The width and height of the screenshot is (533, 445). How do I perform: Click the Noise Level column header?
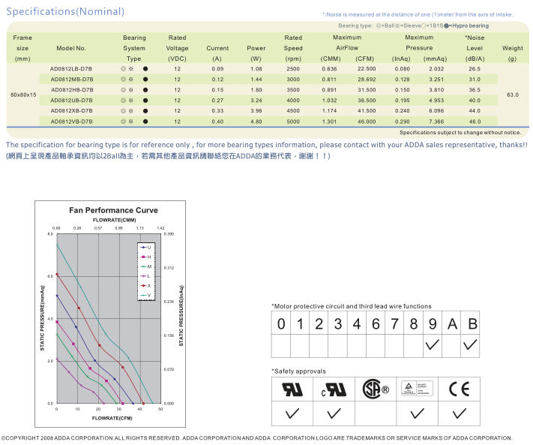[475, 48]
